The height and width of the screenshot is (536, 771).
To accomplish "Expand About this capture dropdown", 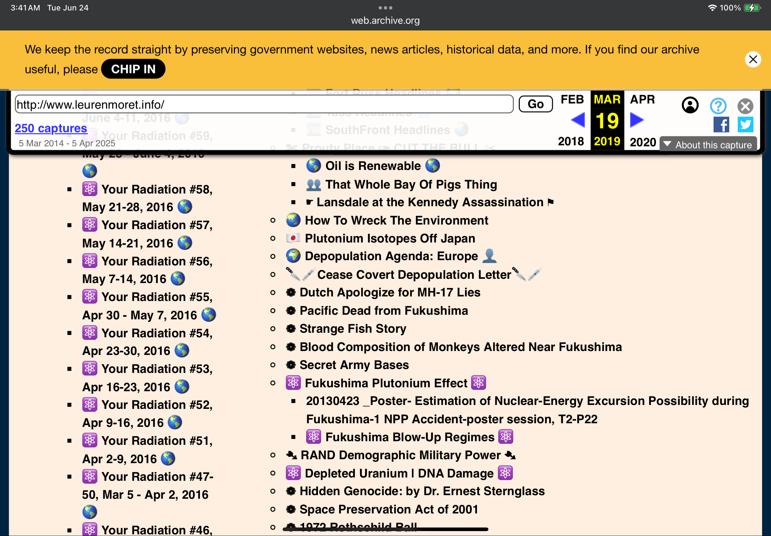I will coord(708,145).
